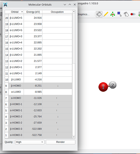The height and width of the screenshot is (154, 140).
Task: Click the Occupation column header
Action: pos(57,12)
